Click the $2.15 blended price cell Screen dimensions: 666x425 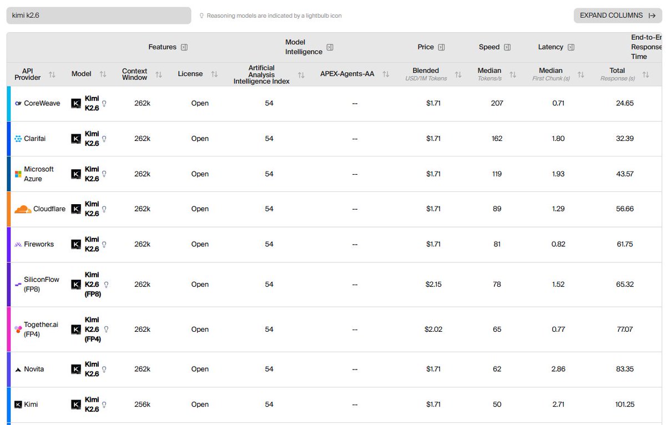[x=433, y=285]
